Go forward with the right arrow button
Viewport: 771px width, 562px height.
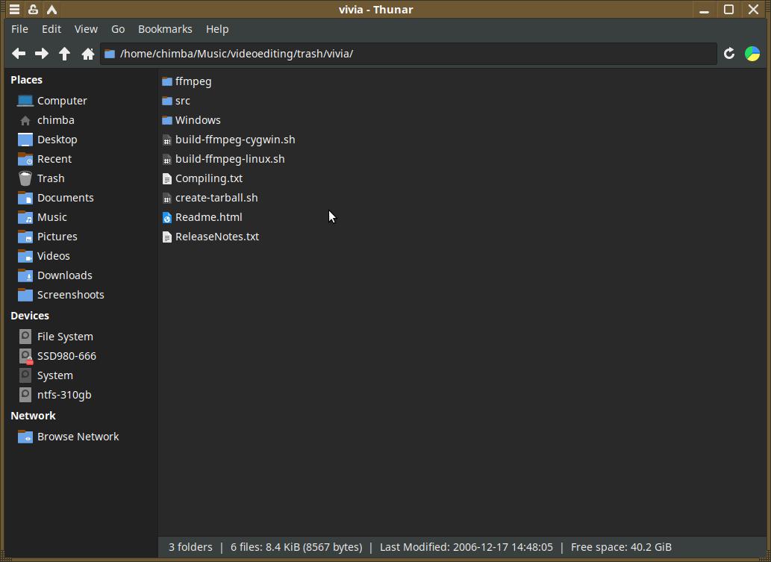click(42, 54)
